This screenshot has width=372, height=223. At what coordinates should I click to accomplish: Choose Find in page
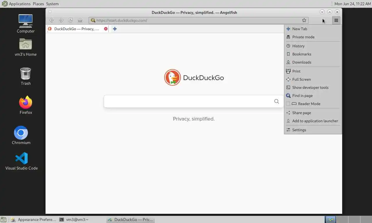tap(313, 96)
